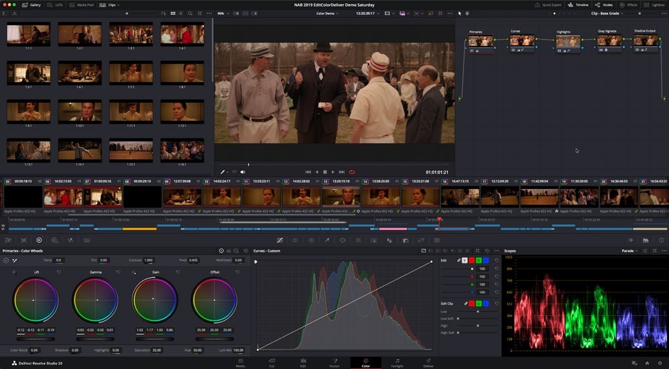Click the Contrast value field 1.000
This screenshot has width=669, height=369.
(x=148, y=260)
